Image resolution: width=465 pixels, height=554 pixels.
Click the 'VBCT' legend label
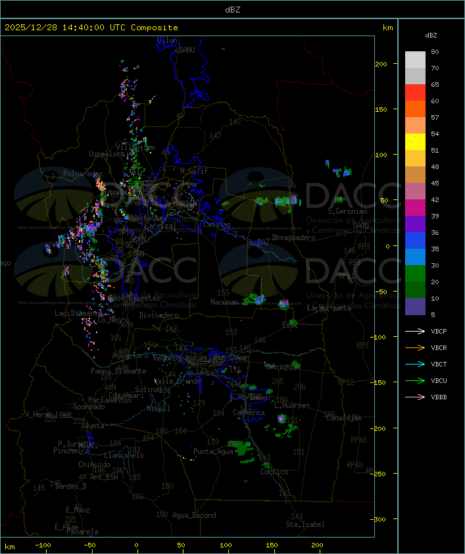pos(439,365)
